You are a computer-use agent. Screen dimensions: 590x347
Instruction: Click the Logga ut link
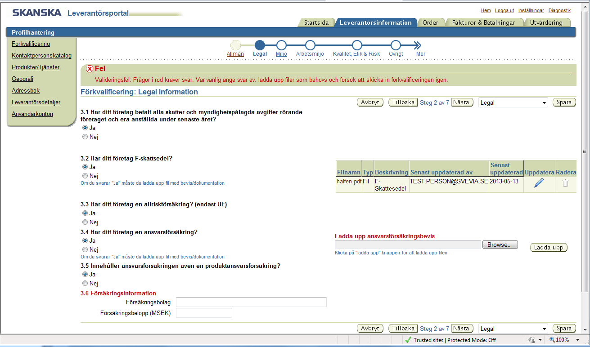click(x=504, y=10)
